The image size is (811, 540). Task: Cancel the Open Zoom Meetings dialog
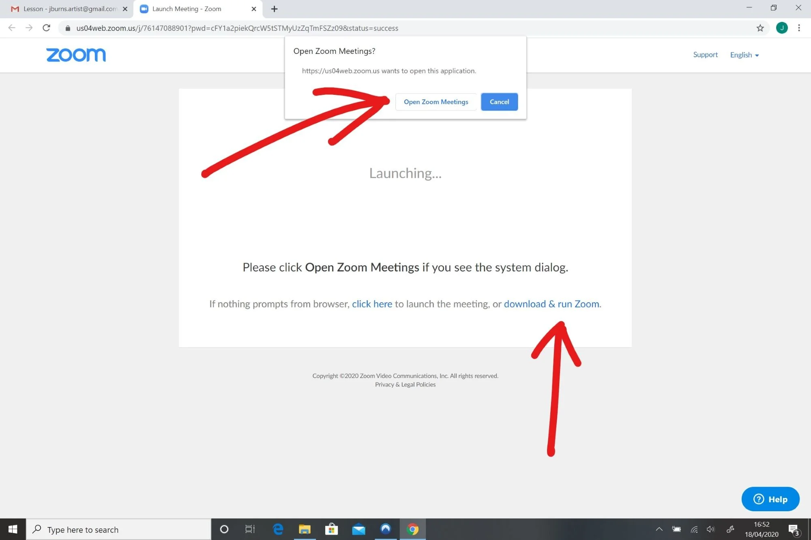tap(499, 102)
